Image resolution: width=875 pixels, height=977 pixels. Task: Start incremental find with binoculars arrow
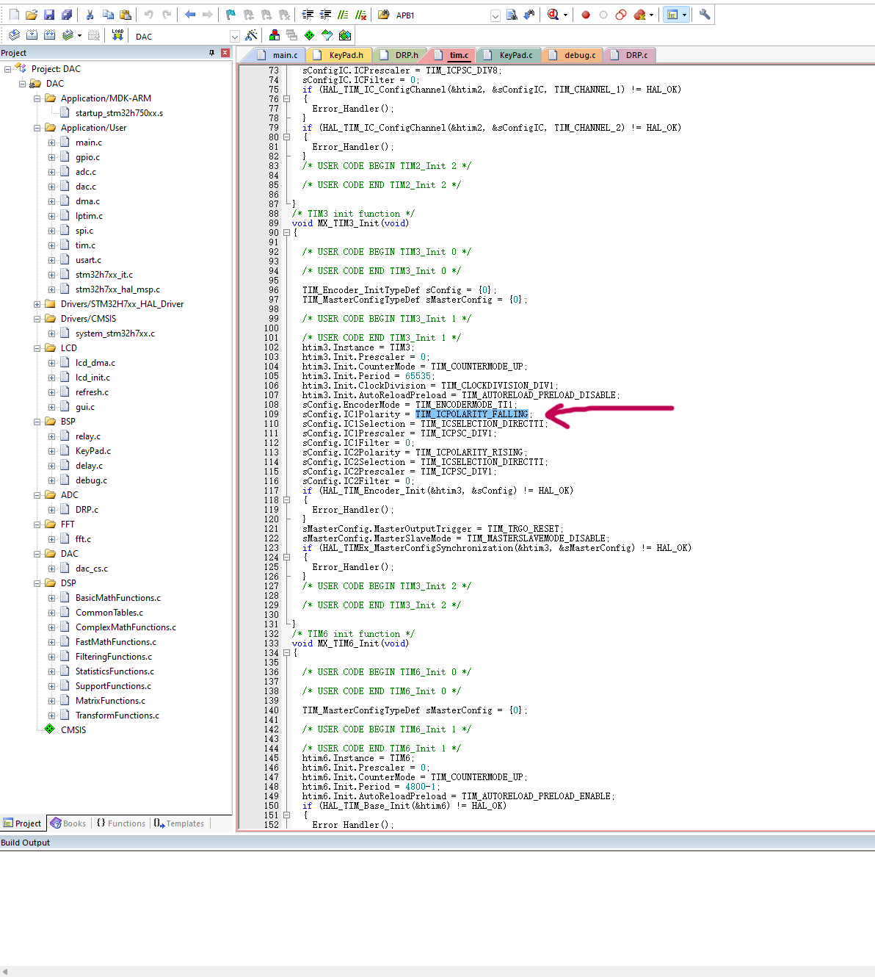(x=529, y=15)
